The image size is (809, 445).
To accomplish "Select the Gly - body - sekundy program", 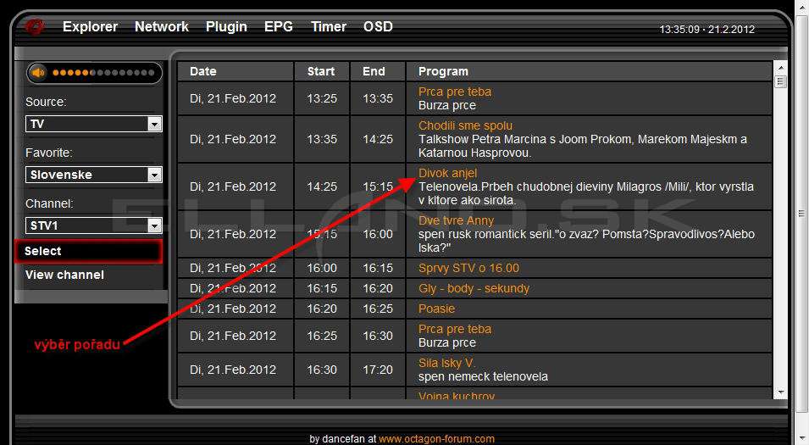I will tap(474, 288).
